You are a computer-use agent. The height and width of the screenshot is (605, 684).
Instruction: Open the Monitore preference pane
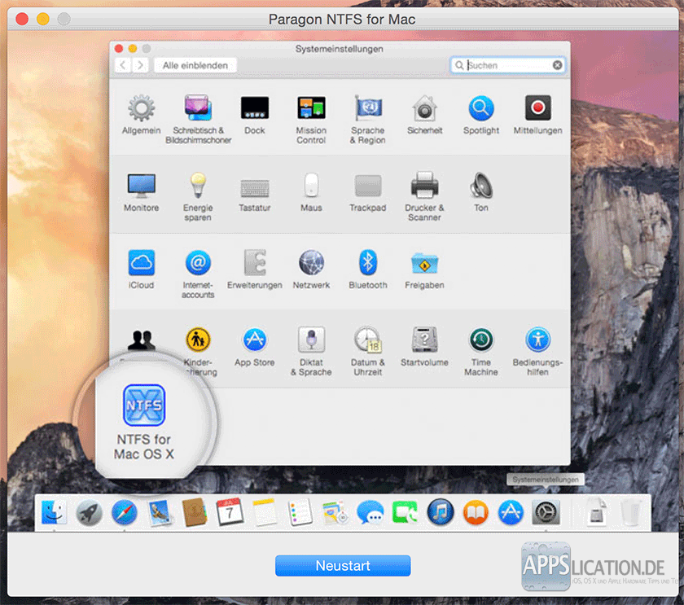point(142,192)
